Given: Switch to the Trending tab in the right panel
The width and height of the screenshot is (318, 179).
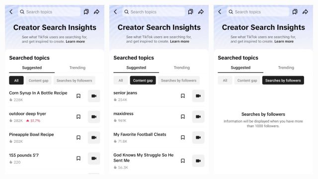Looking at the screenshot, I should 286,68.
